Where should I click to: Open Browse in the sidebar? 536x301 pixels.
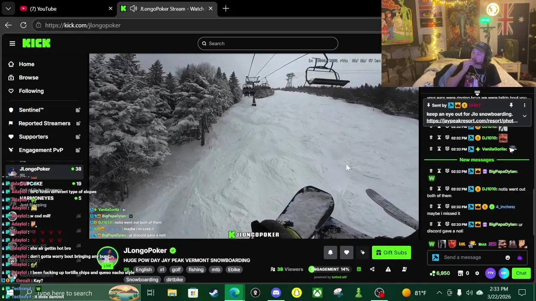pyautogui.click(x=28, y=77)
